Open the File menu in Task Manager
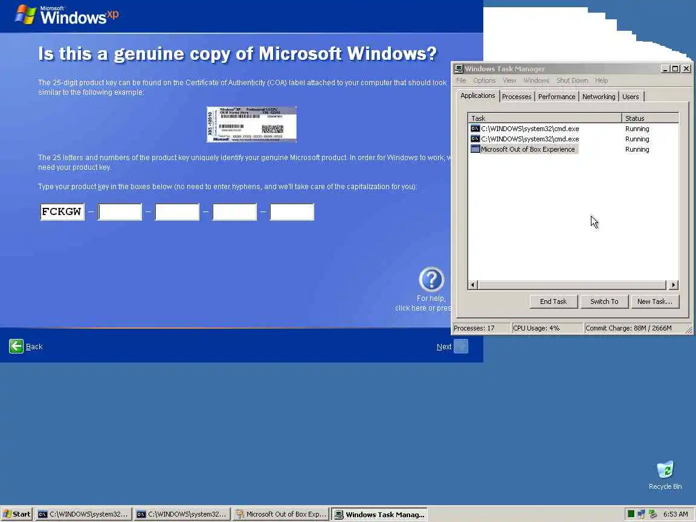 tap(461, 80)
